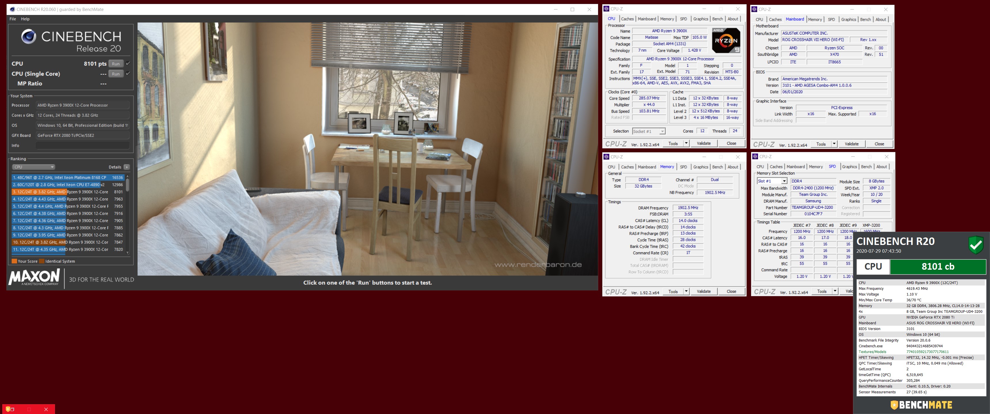This screenshot has height=414, width=990.
Task: Click Validate in CPU-Z Mainboard window
Action: pyautogui.click(x=852, y=144)
